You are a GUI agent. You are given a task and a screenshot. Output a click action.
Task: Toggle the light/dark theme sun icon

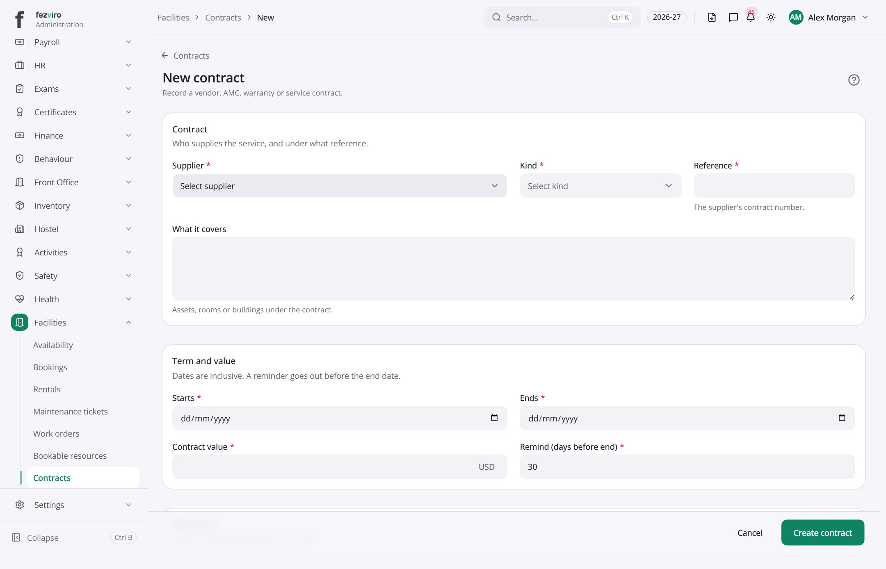pyautogui.click(x=771, y=17)
